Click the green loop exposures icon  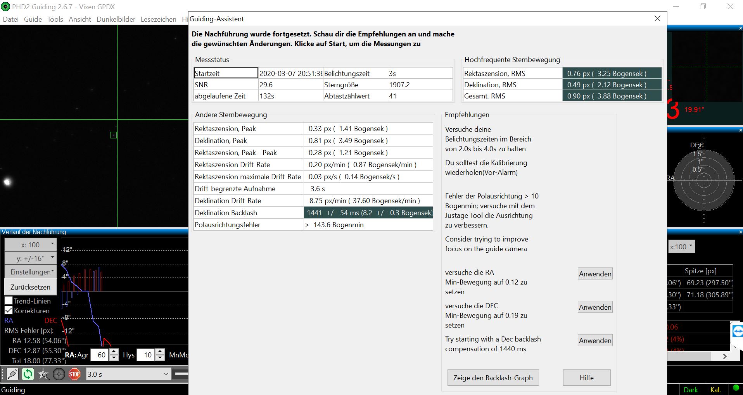(28, 374)
